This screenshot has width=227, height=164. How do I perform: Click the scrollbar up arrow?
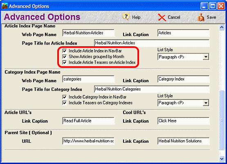tap(222, 27)
